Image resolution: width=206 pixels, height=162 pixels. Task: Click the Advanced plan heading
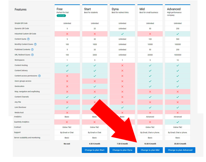[174, 9]
